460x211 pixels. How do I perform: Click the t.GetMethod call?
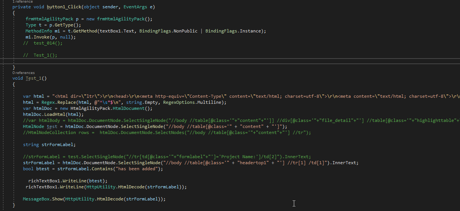coord(82,31)
